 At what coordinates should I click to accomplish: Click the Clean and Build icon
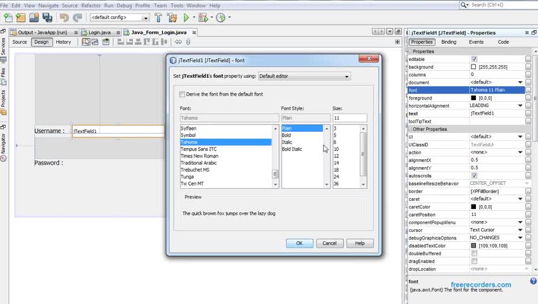point(172,18)
